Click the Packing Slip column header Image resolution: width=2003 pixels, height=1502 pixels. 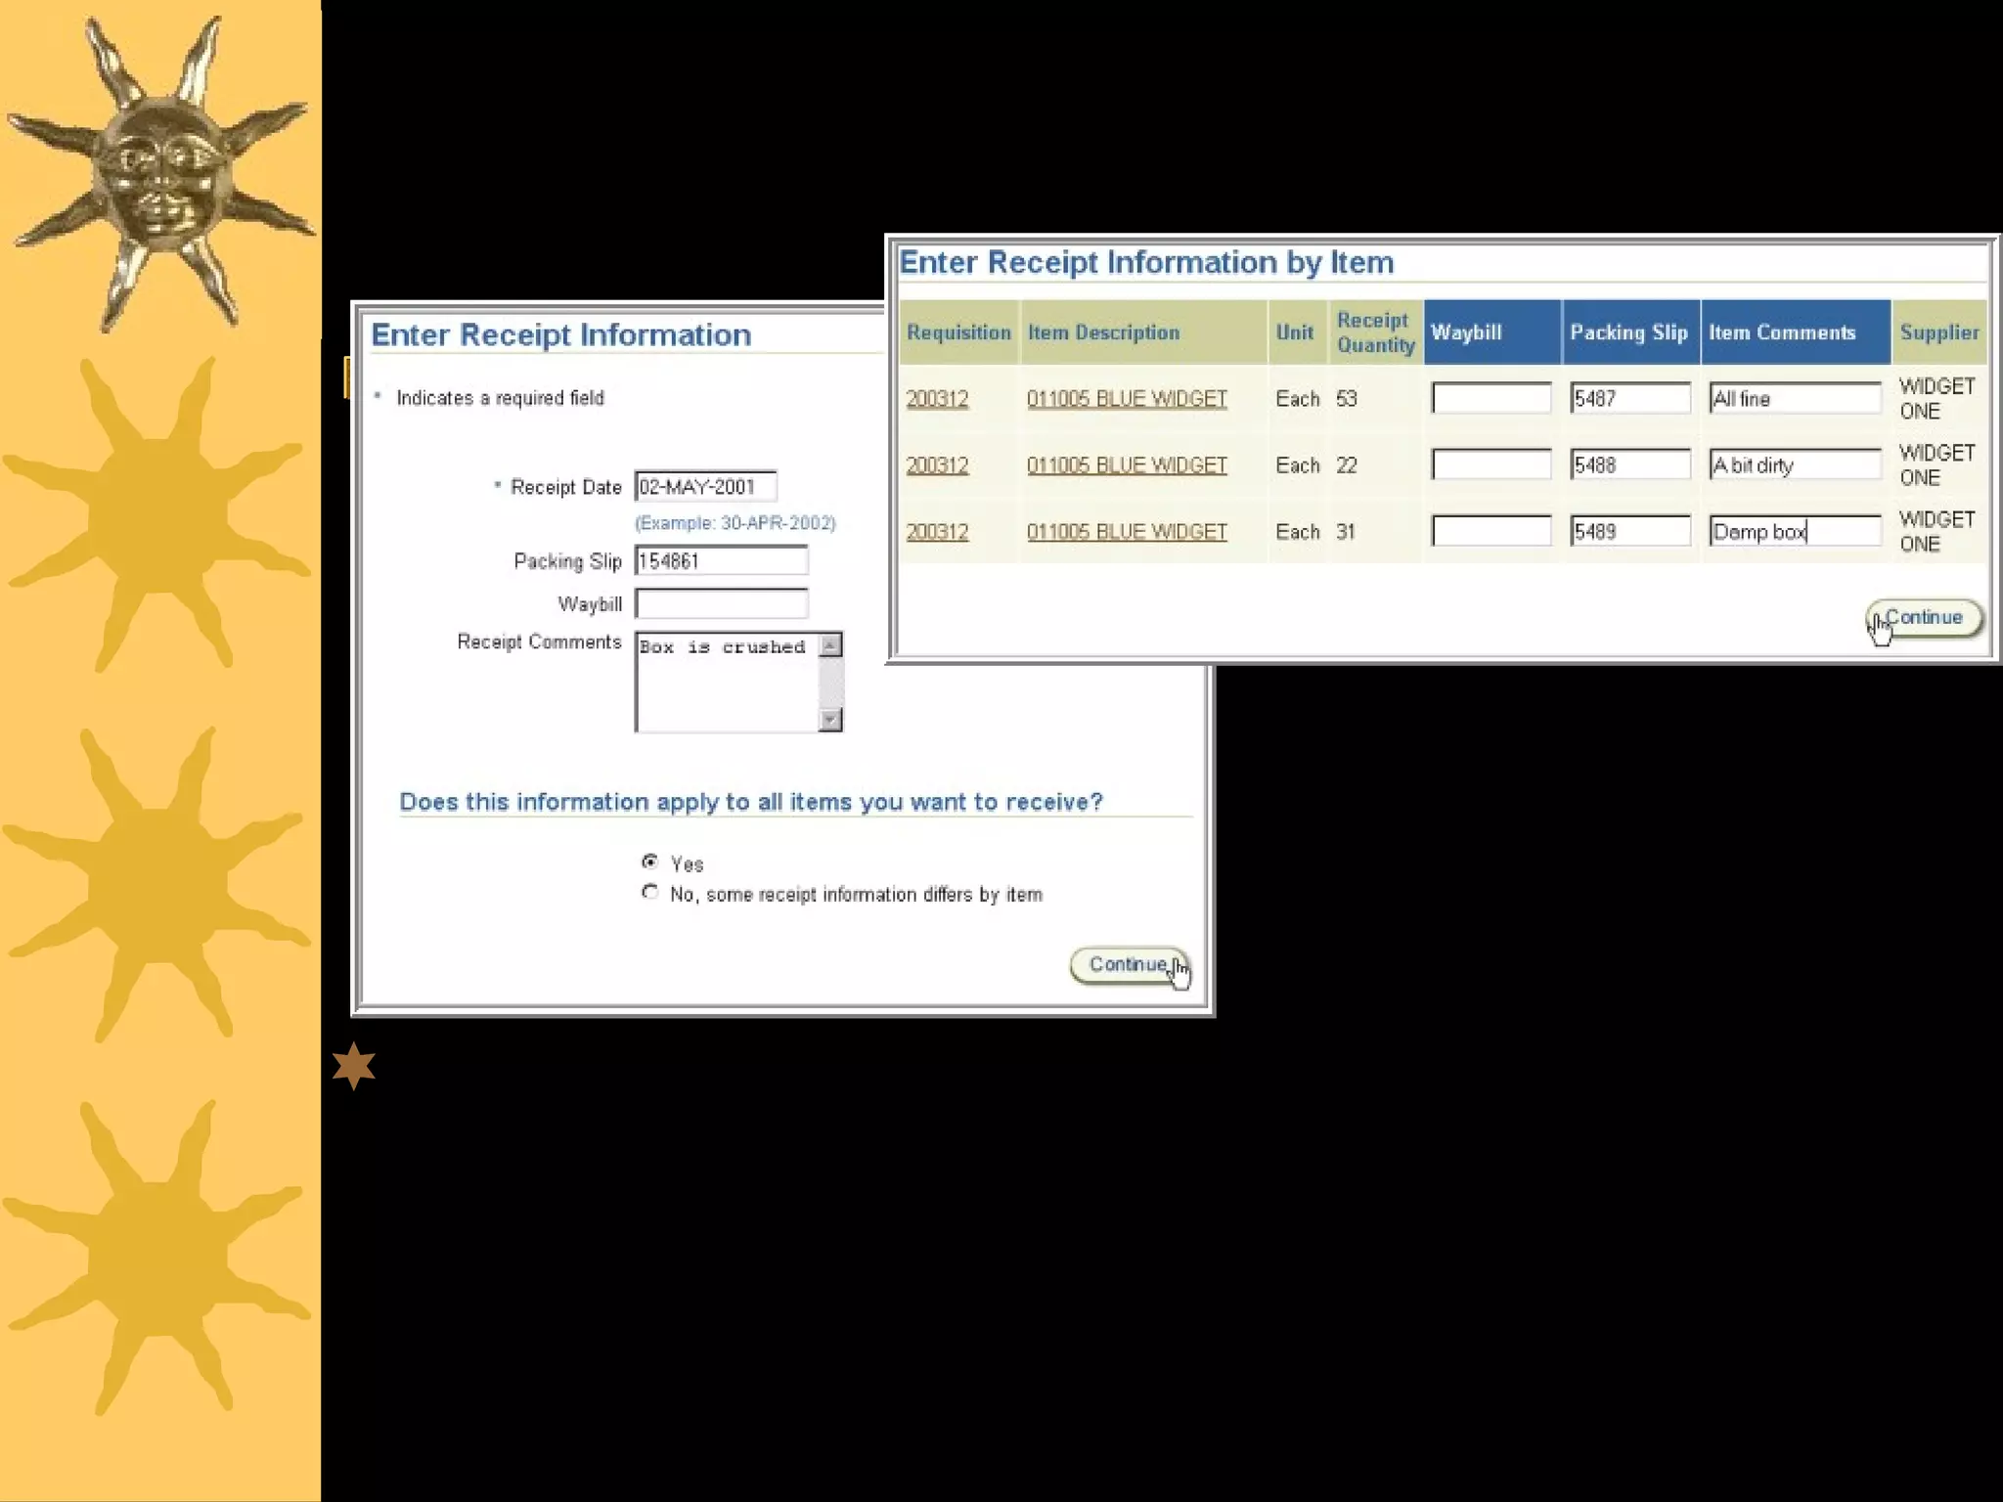click(1629, 332)
